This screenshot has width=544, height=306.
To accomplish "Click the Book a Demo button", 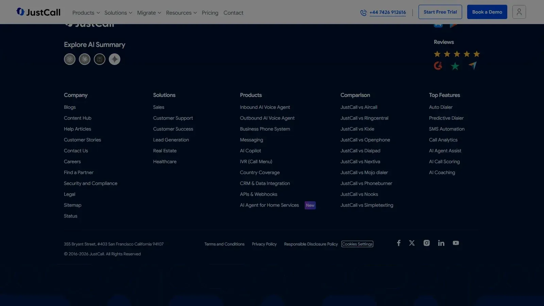I will [487, 12].
